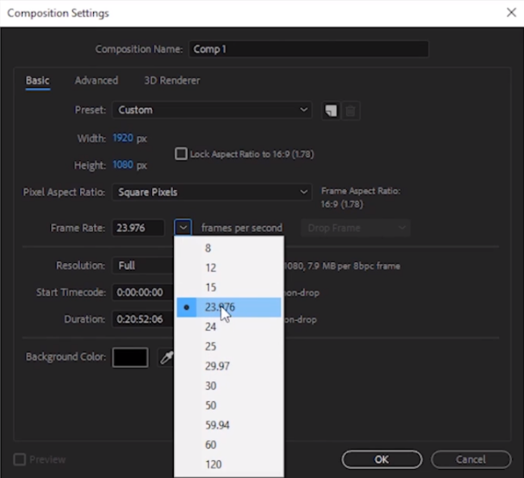This screenshot has width=524, height=478.
Task: Click the Width value 1920
Action: (123, 138)
